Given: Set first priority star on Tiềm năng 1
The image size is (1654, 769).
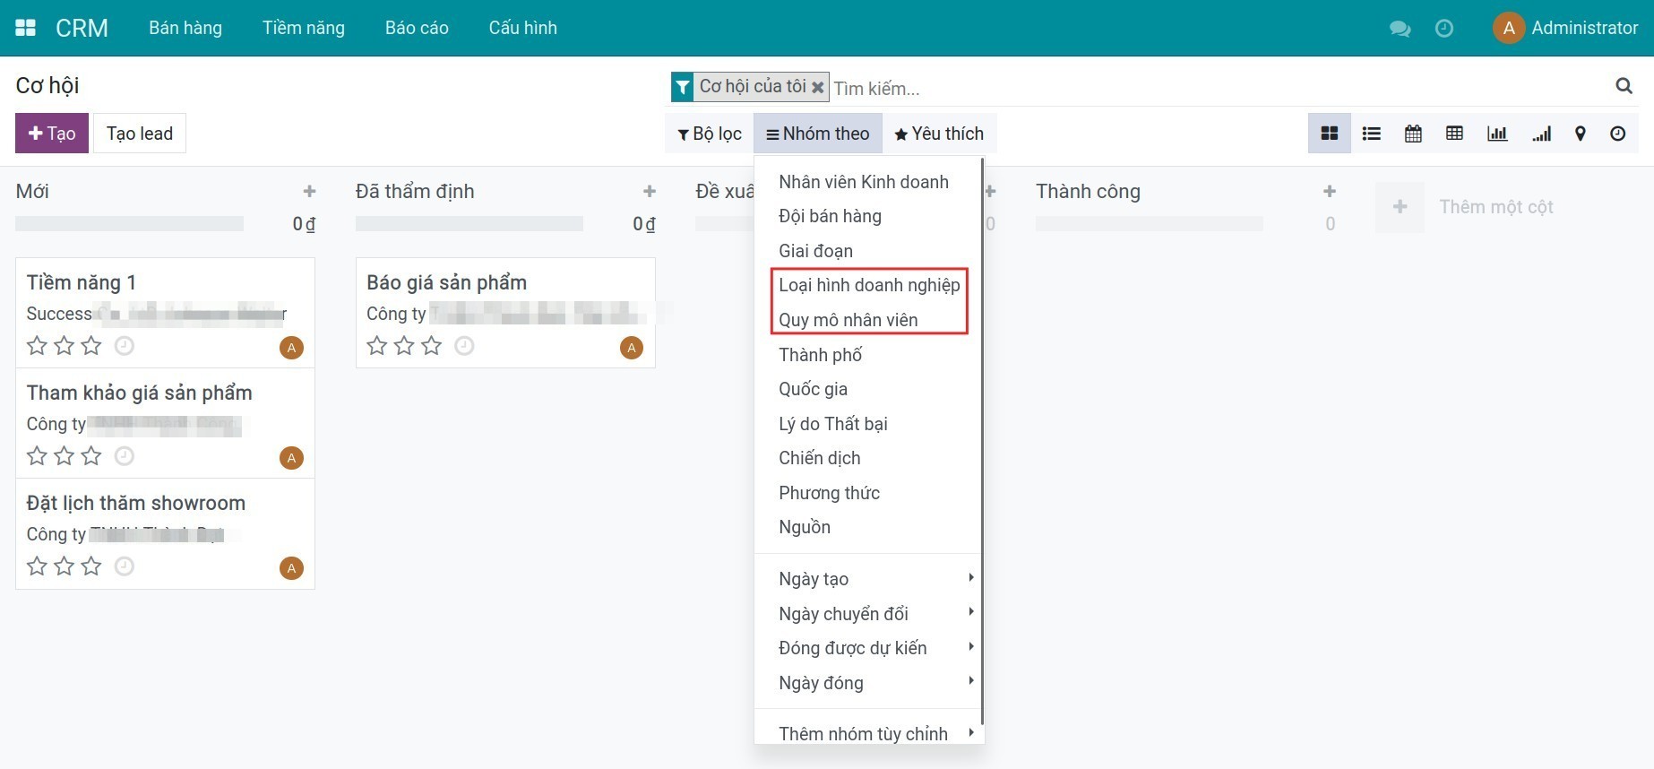Looking at the screenshot, I should [x=37, y=346].
